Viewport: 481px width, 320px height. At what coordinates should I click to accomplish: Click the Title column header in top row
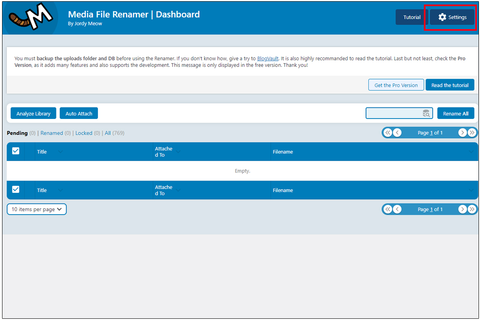[x=42, y=151]
